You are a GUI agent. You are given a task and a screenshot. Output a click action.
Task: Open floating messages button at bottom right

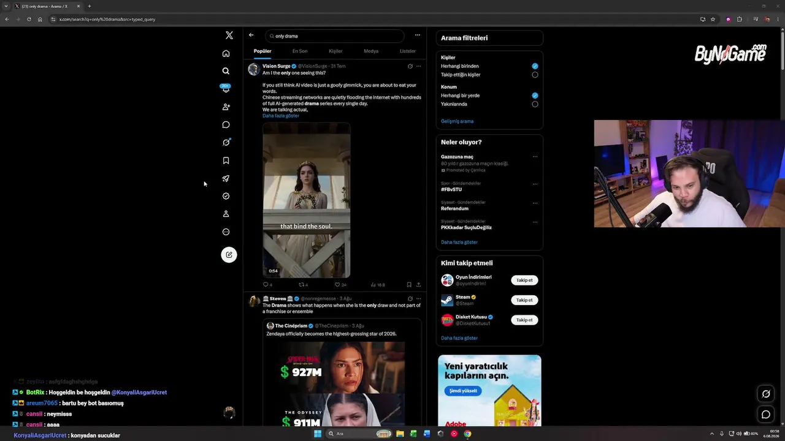pos(766,415)
